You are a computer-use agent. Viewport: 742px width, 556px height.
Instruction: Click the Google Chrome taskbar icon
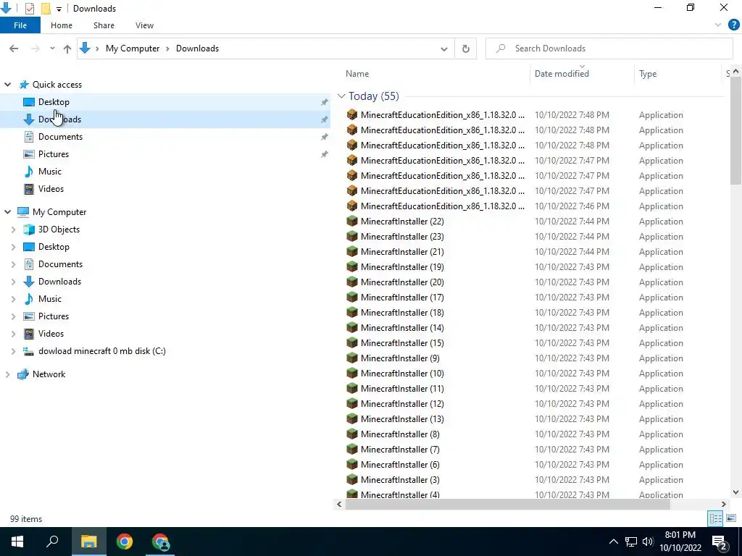coord(125,542)
